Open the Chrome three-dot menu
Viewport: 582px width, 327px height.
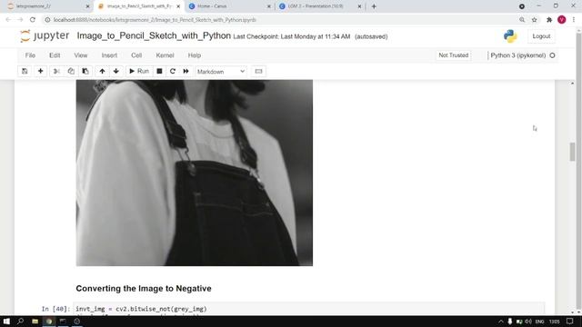coord(574,20)
